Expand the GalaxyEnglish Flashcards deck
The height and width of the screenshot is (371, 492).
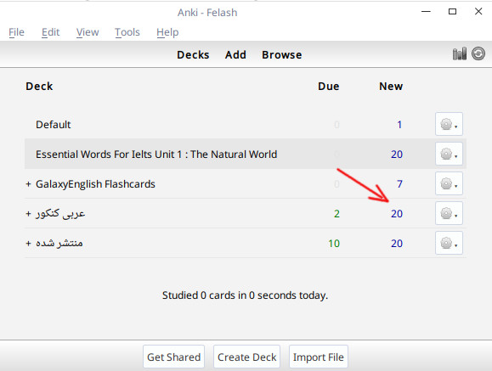pos(28,183)
